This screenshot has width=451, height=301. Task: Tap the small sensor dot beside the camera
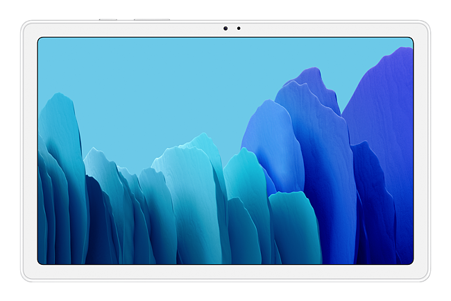(239, 29)
